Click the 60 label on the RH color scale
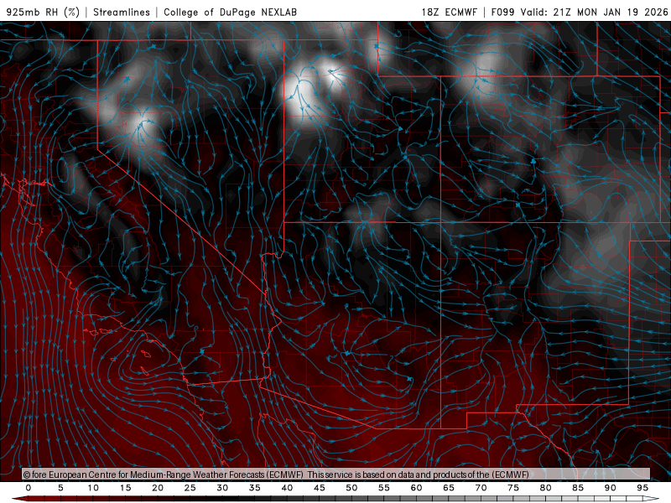This screenshot has height=503, width=671. (416, 488)
